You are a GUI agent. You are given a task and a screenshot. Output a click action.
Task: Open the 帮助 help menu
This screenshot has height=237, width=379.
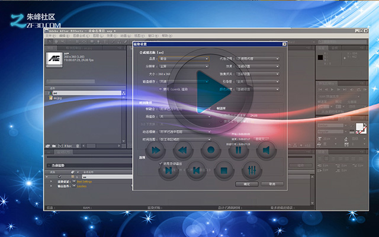pyautogui.click(x=167, y=36)
